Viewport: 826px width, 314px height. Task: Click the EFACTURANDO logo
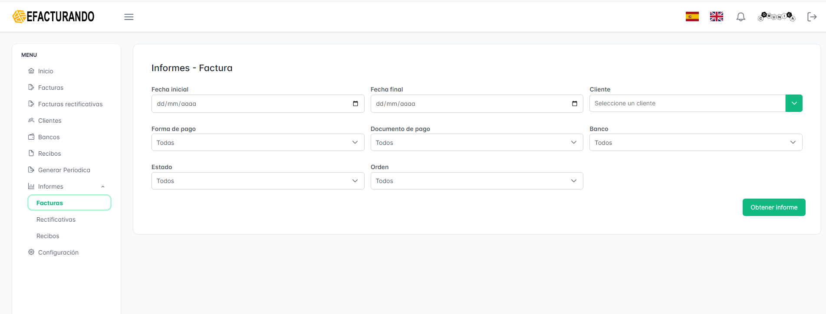[x=53, y=16]
